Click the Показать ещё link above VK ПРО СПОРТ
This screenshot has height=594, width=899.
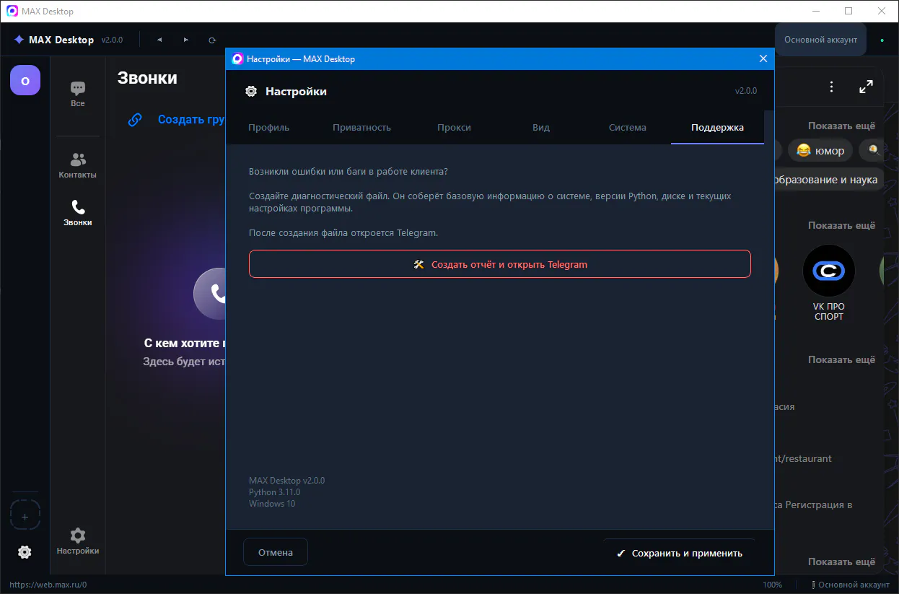pyautogui.click(x=841, y=225)
